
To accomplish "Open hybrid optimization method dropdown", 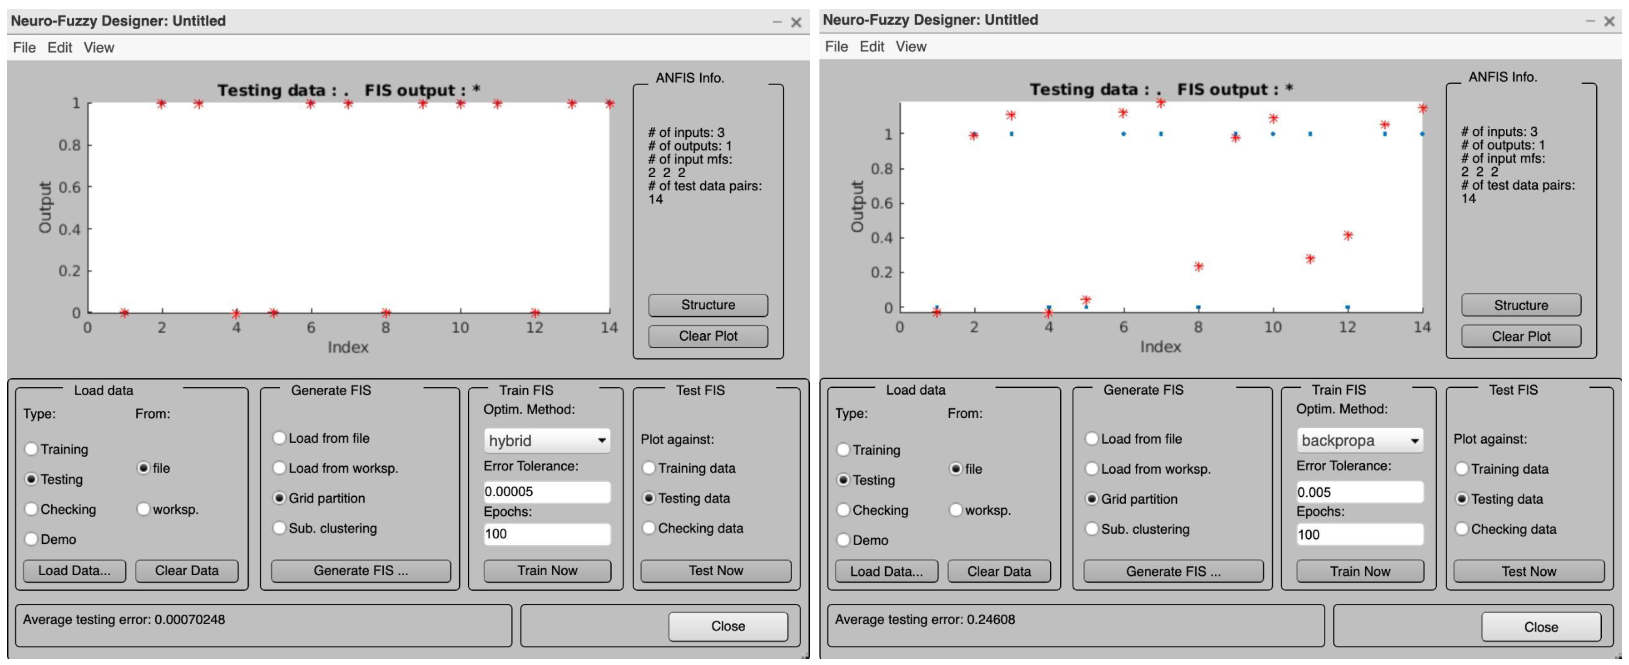I will click(x=547, y=441).
